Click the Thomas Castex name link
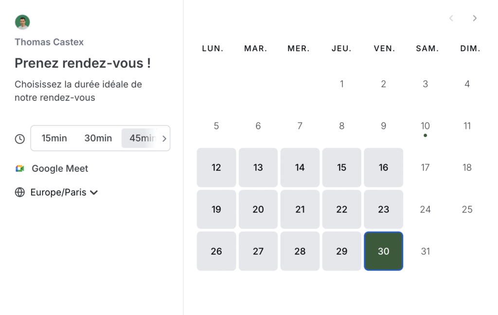 pos(49,42)
